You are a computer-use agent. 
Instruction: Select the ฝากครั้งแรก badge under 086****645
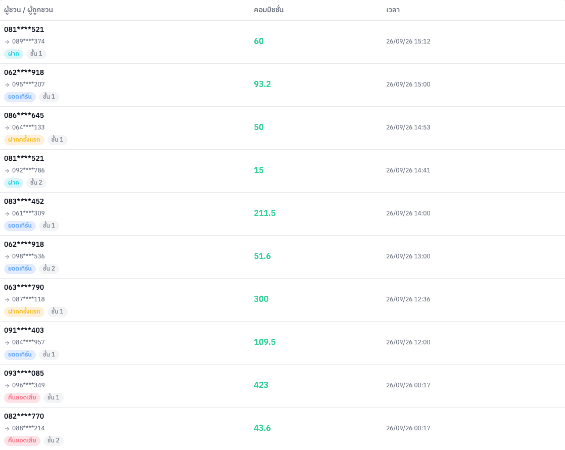[24, 140]
